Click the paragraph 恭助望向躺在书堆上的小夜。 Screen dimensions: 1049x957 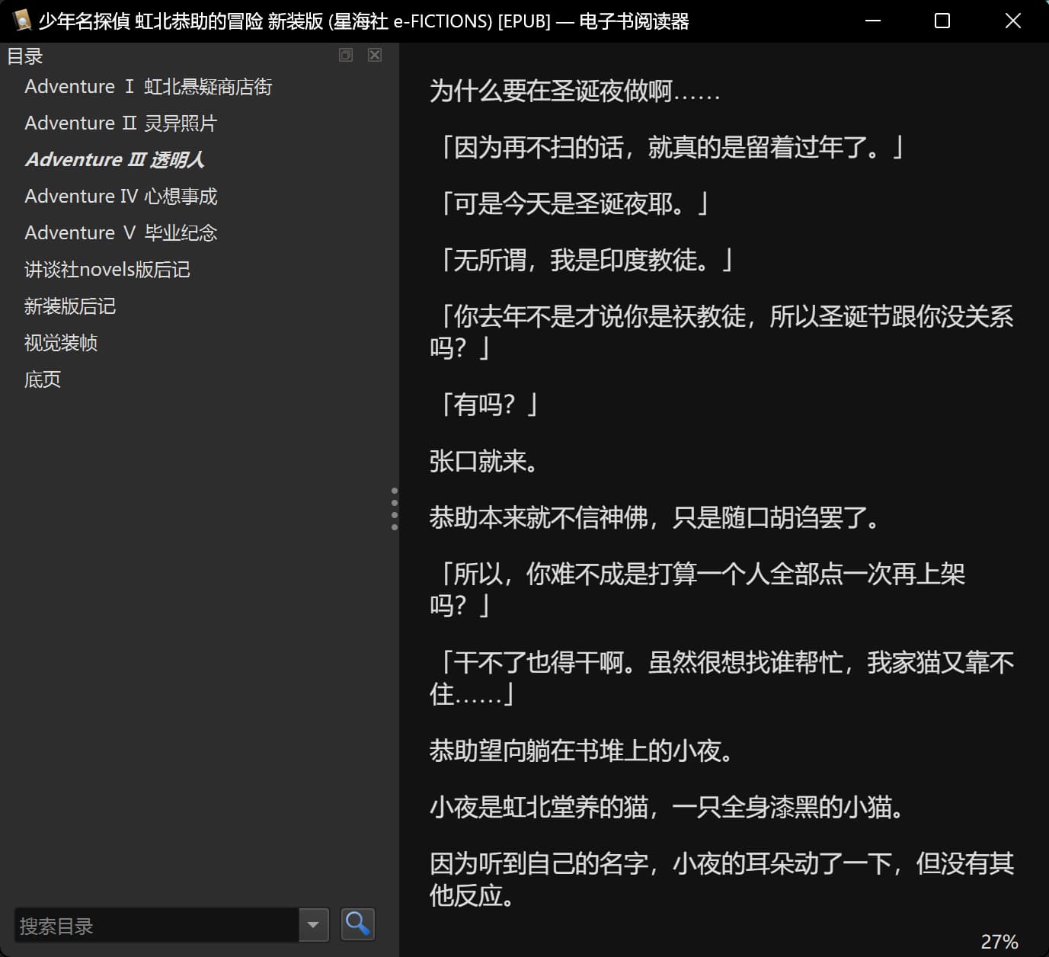583,751
